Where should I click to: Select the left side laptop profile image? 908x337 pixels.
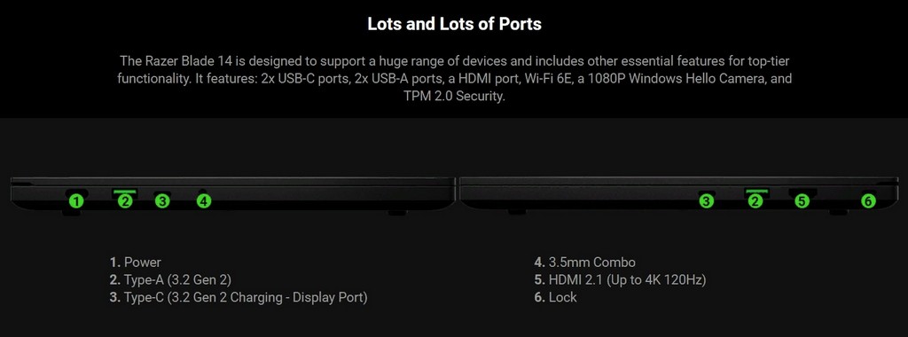tap(232, 196)
